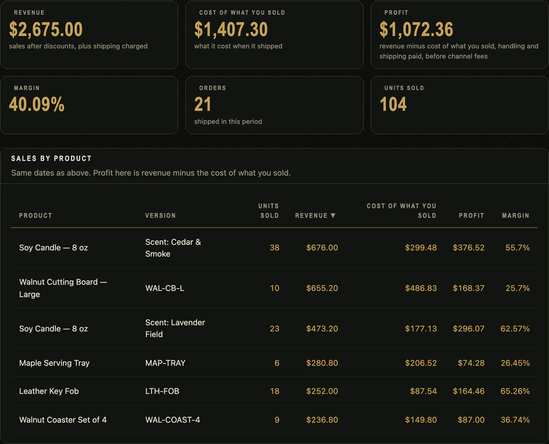Click the LTH-FOB version cell
Screen dimensions: 549x444
162,391
